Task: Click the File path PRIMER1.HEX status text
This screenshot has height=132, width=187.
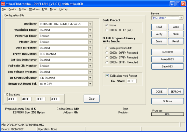Action: point(23,125)
